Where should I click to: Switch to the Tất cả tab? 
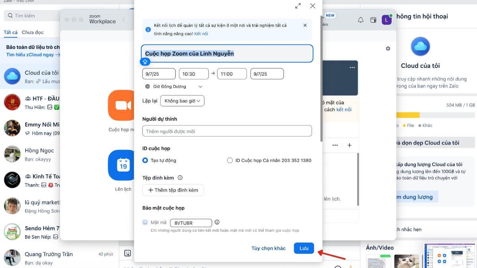click(x=11, y=32)
